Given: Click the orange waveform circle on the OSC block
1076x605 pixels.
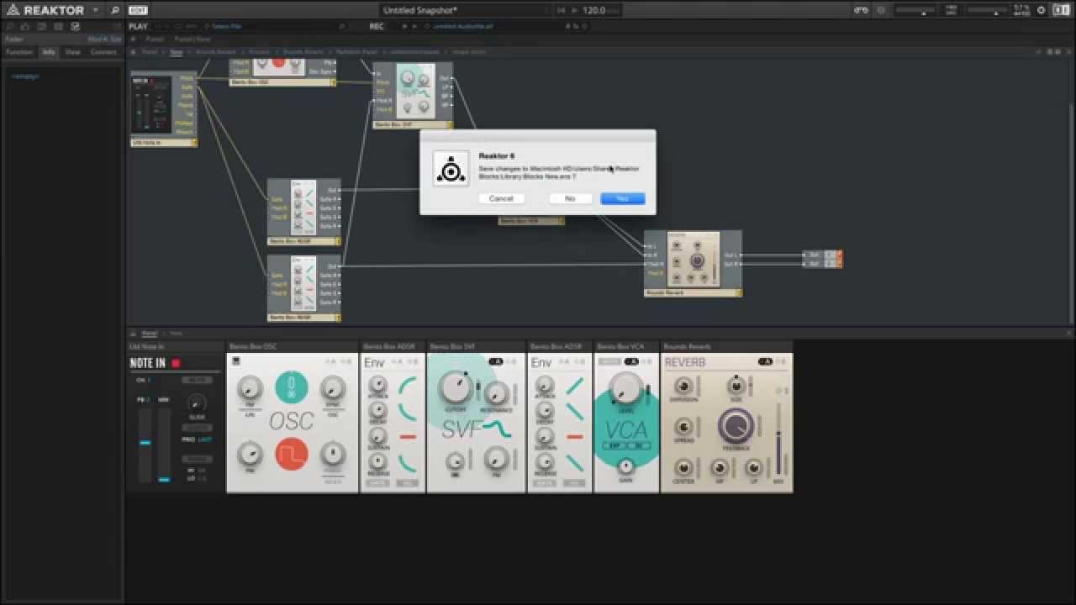Looking at the screenshot, I should (x=292, y=454).
